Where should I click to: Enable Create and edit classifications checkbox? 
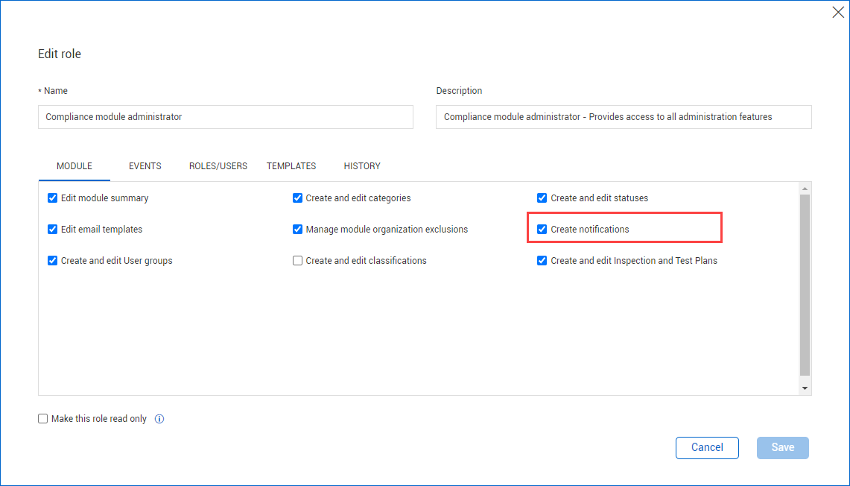(x=298, y=261)
